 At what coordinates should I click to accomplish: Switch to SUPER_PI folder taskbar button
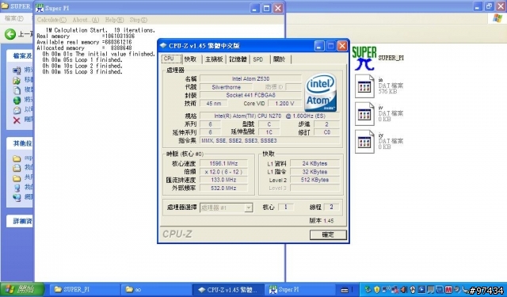(x=85, y=290)
